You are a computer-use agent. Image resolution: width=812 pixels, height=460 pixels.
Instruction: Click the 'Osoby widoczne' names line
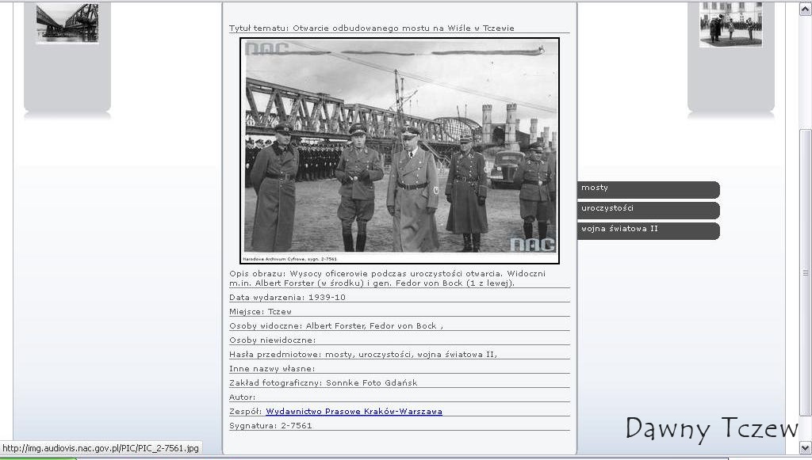[x=335, y=326]
